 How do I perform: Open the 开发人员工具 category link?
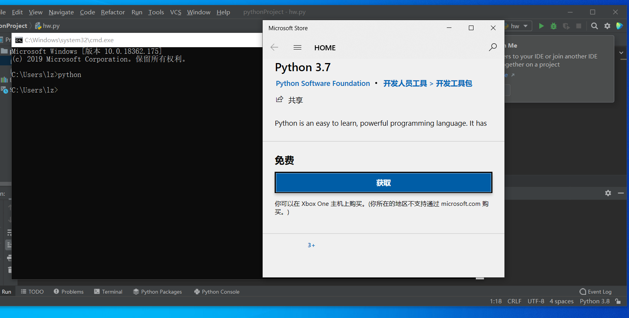(405, 84)
